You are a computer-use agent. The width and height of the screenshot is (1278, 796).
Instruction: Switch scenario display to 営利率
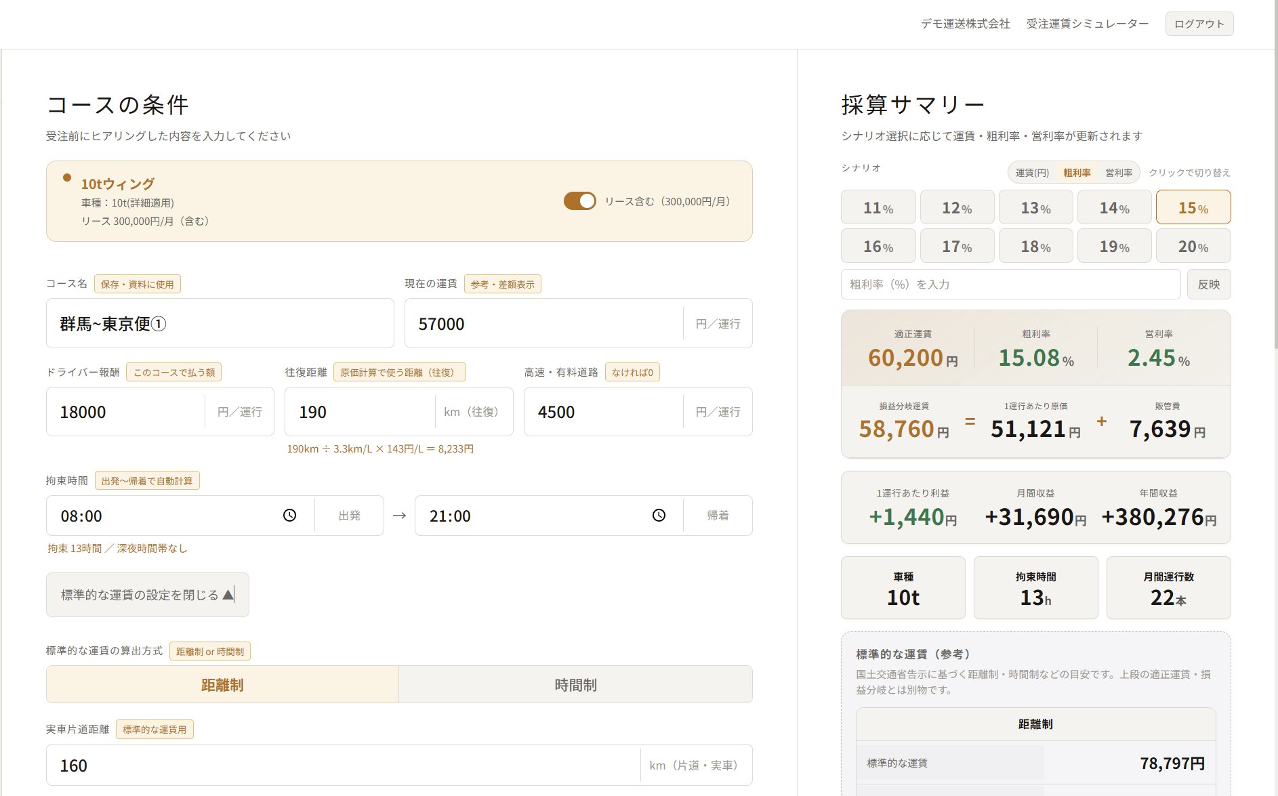point(1119,173)
